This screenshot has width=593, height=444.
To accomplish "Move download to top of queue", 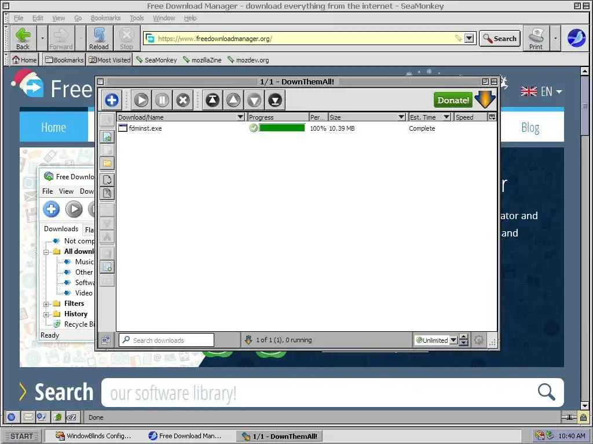I will pyautogui.click(x=213, y=100).
